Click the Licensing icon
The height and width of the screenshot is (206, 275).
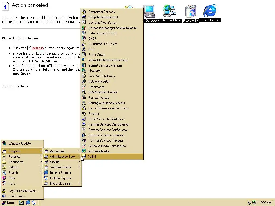click(x=84, y=71)
